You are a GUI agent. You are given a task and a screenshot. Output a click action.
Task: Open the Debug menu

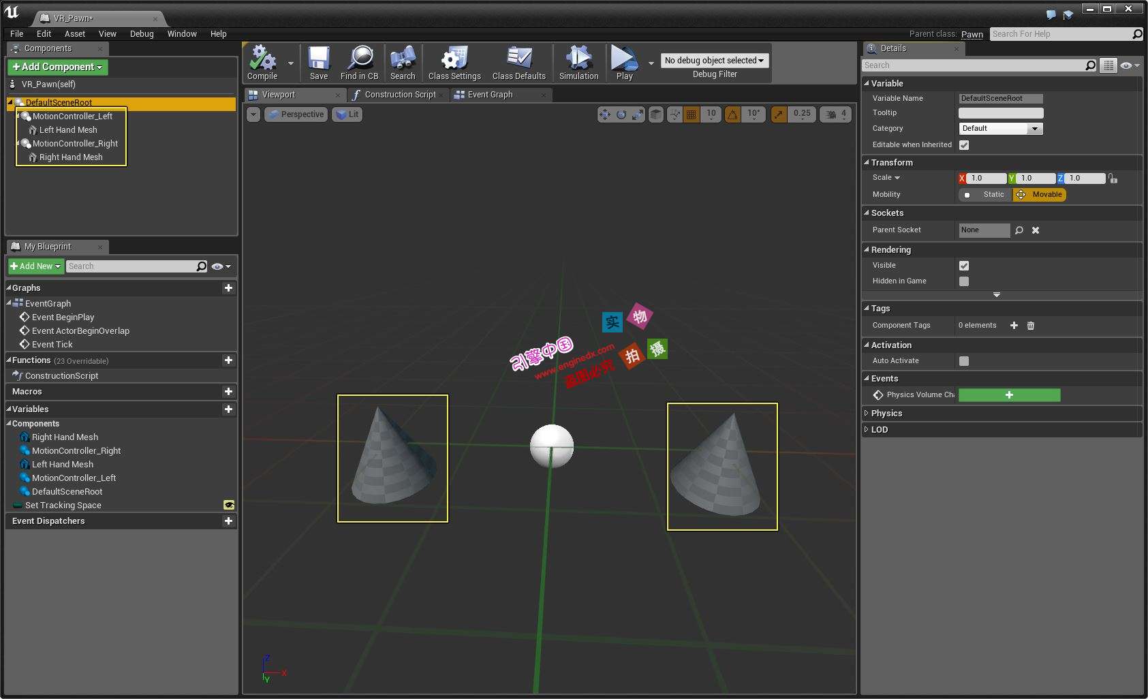(142, 34)
